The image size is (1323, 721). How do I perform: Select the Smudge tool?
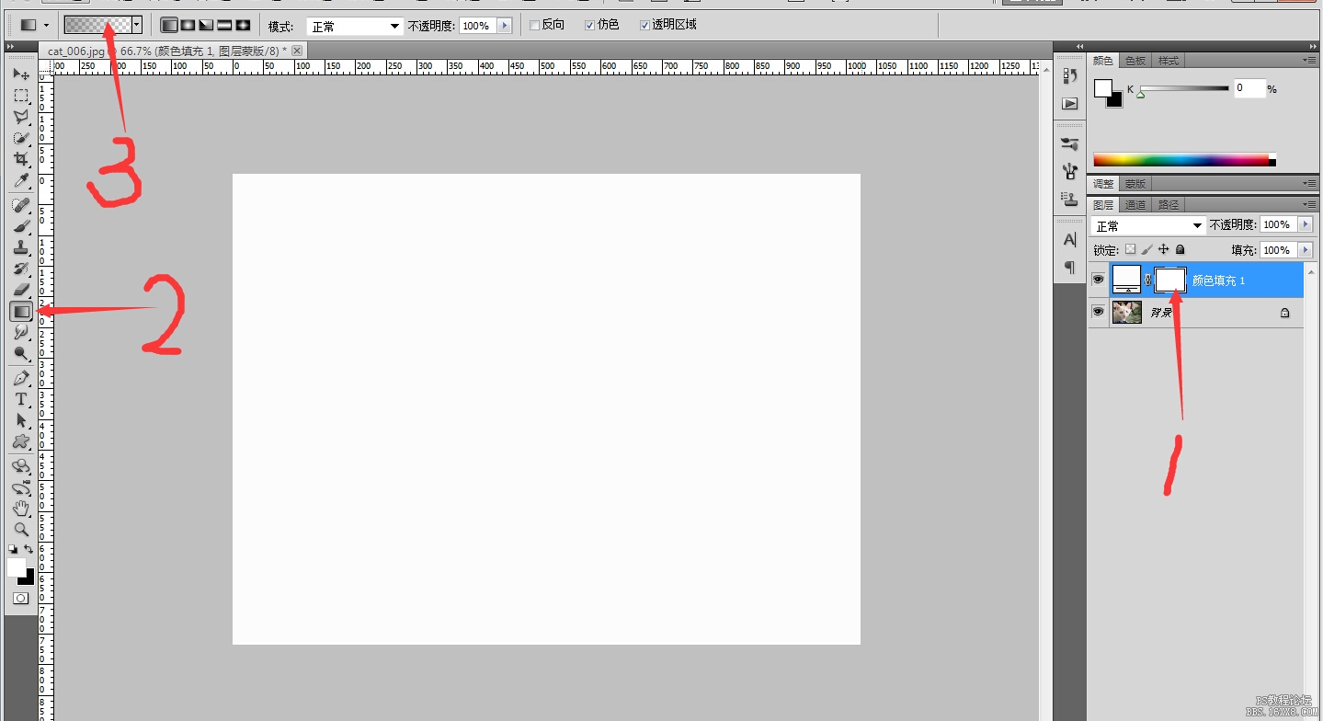click(21, 332)
